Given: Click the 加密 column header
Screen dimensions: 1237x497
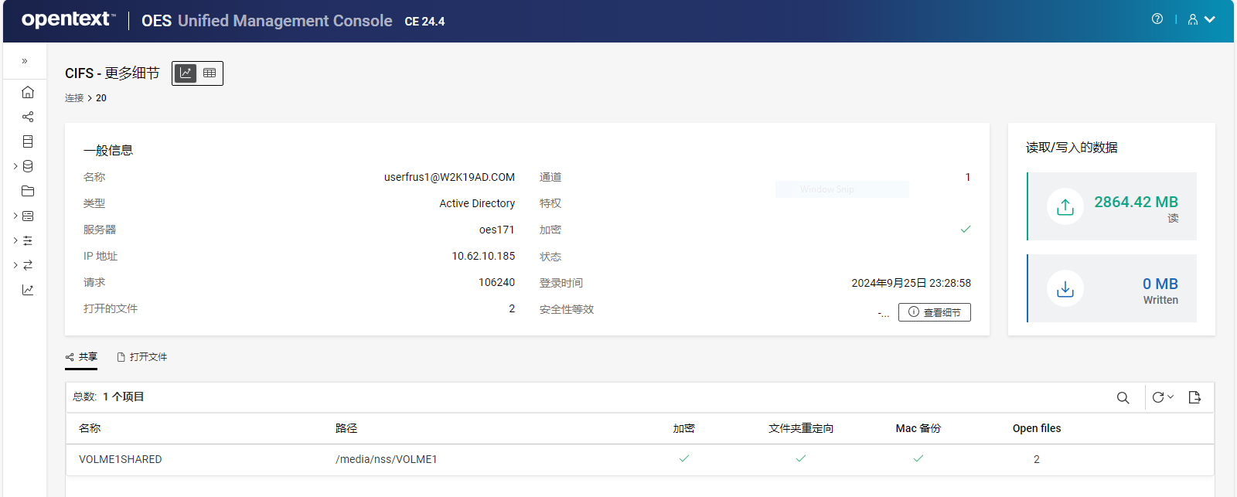Looking at the screenshot, I should [684, 428].
